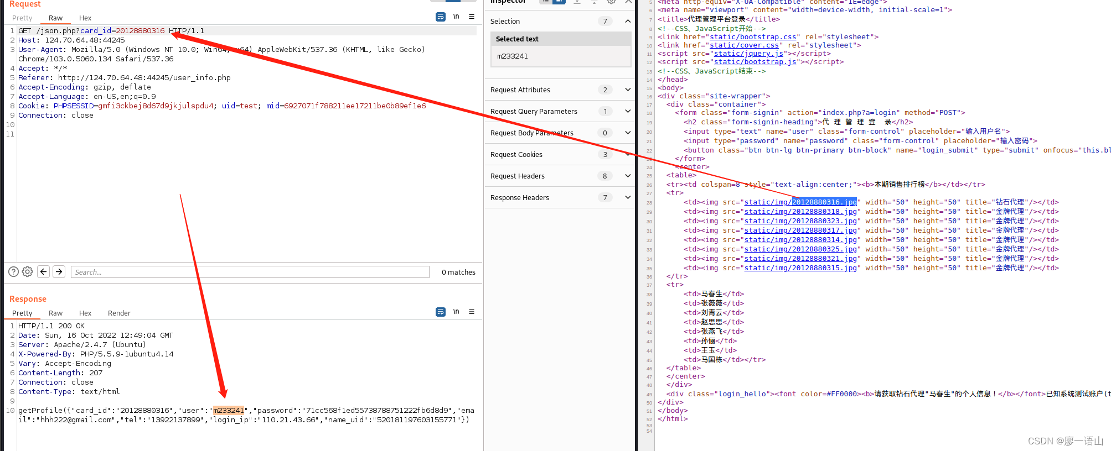Toggle \n non-printable characters in Response panel
The height and width of the screenshot is (451, 1111).
pyautogui.click(x=456, y=312)
